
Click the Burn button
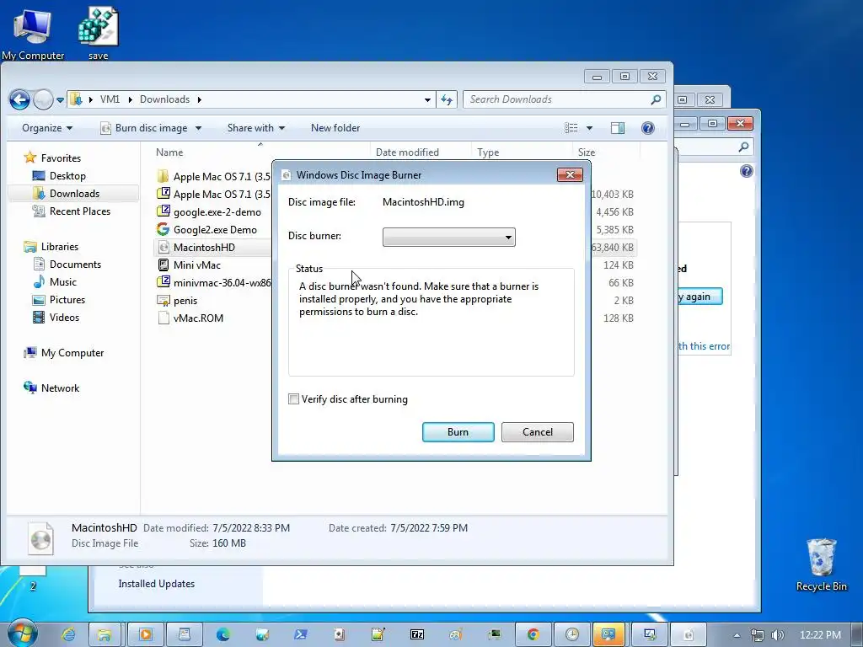tap(458, 432)
